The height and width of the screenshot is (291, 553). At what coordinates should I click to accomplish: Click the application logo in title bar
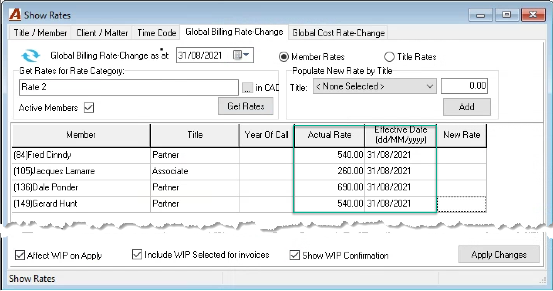click(x=15, y=15)
